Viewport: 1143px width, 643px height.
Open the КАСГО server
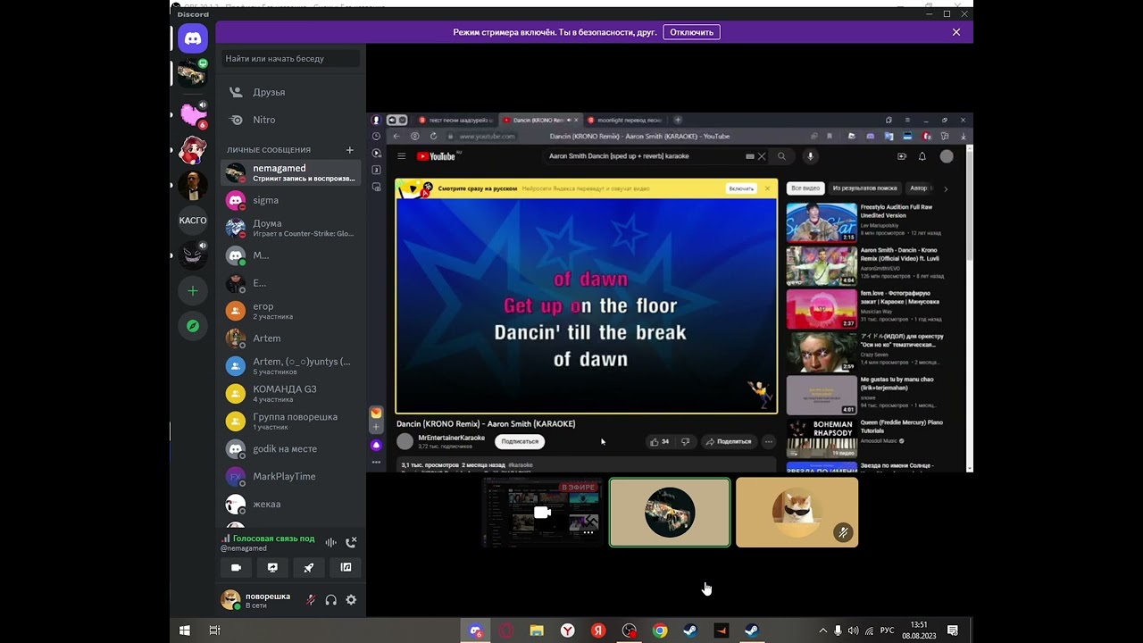coord(192,221)
